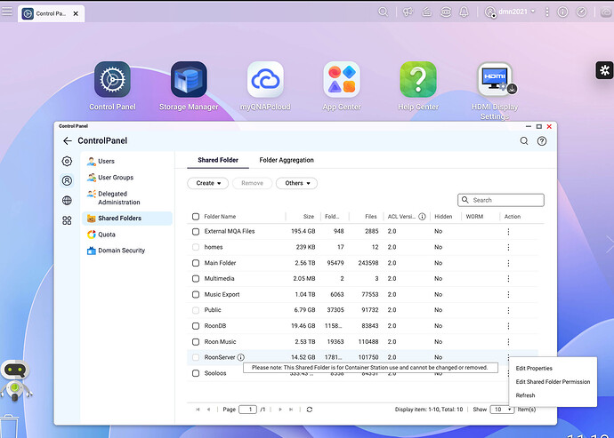The width and height of the screenshot is (614, 438).
Task: Open Control Panel help question icon
Action: point(542,141)
